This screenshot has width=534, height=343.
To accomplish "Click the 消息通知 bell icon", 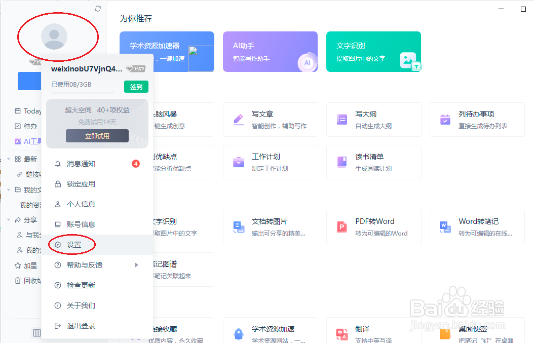I will 57,163.
